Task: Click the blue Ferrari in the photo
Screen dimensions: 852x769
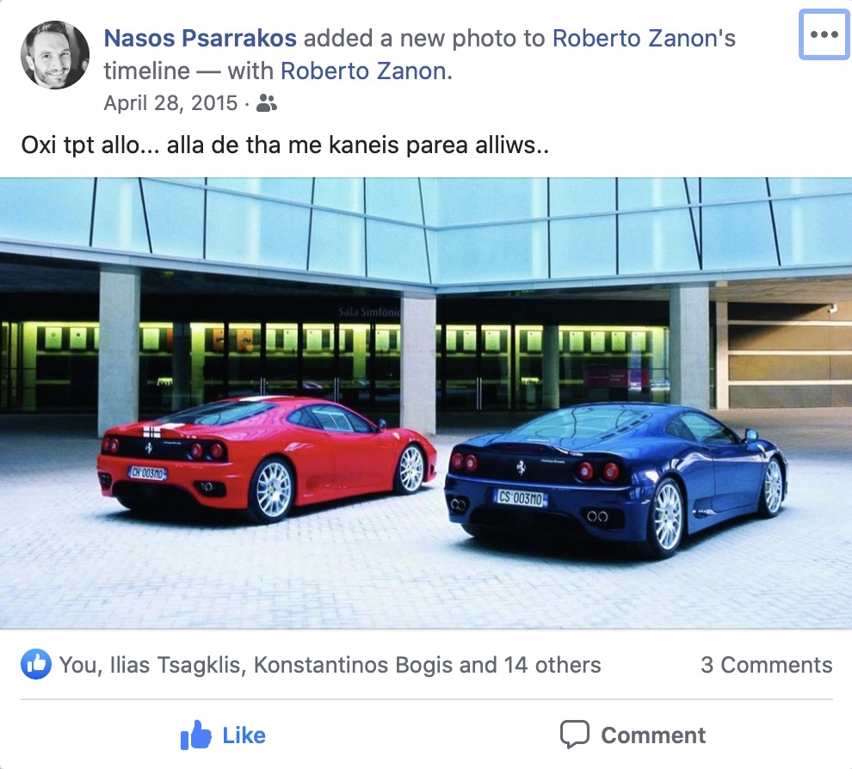Action: point(615,479)
